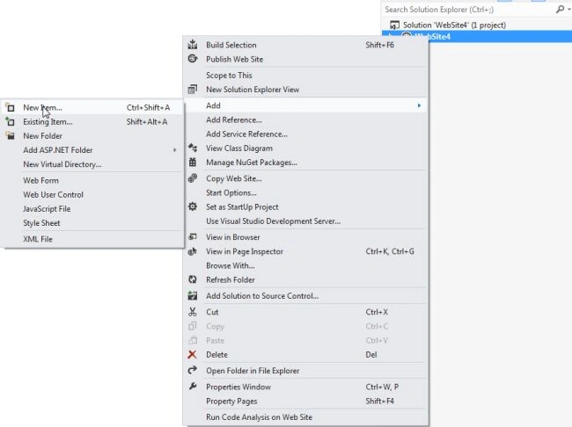Click the Add Solution to Source Control icon

click(193, 295)
